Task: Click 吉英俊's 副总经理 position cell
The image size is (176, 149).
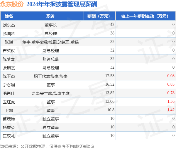Action: (x=51, y=51)
